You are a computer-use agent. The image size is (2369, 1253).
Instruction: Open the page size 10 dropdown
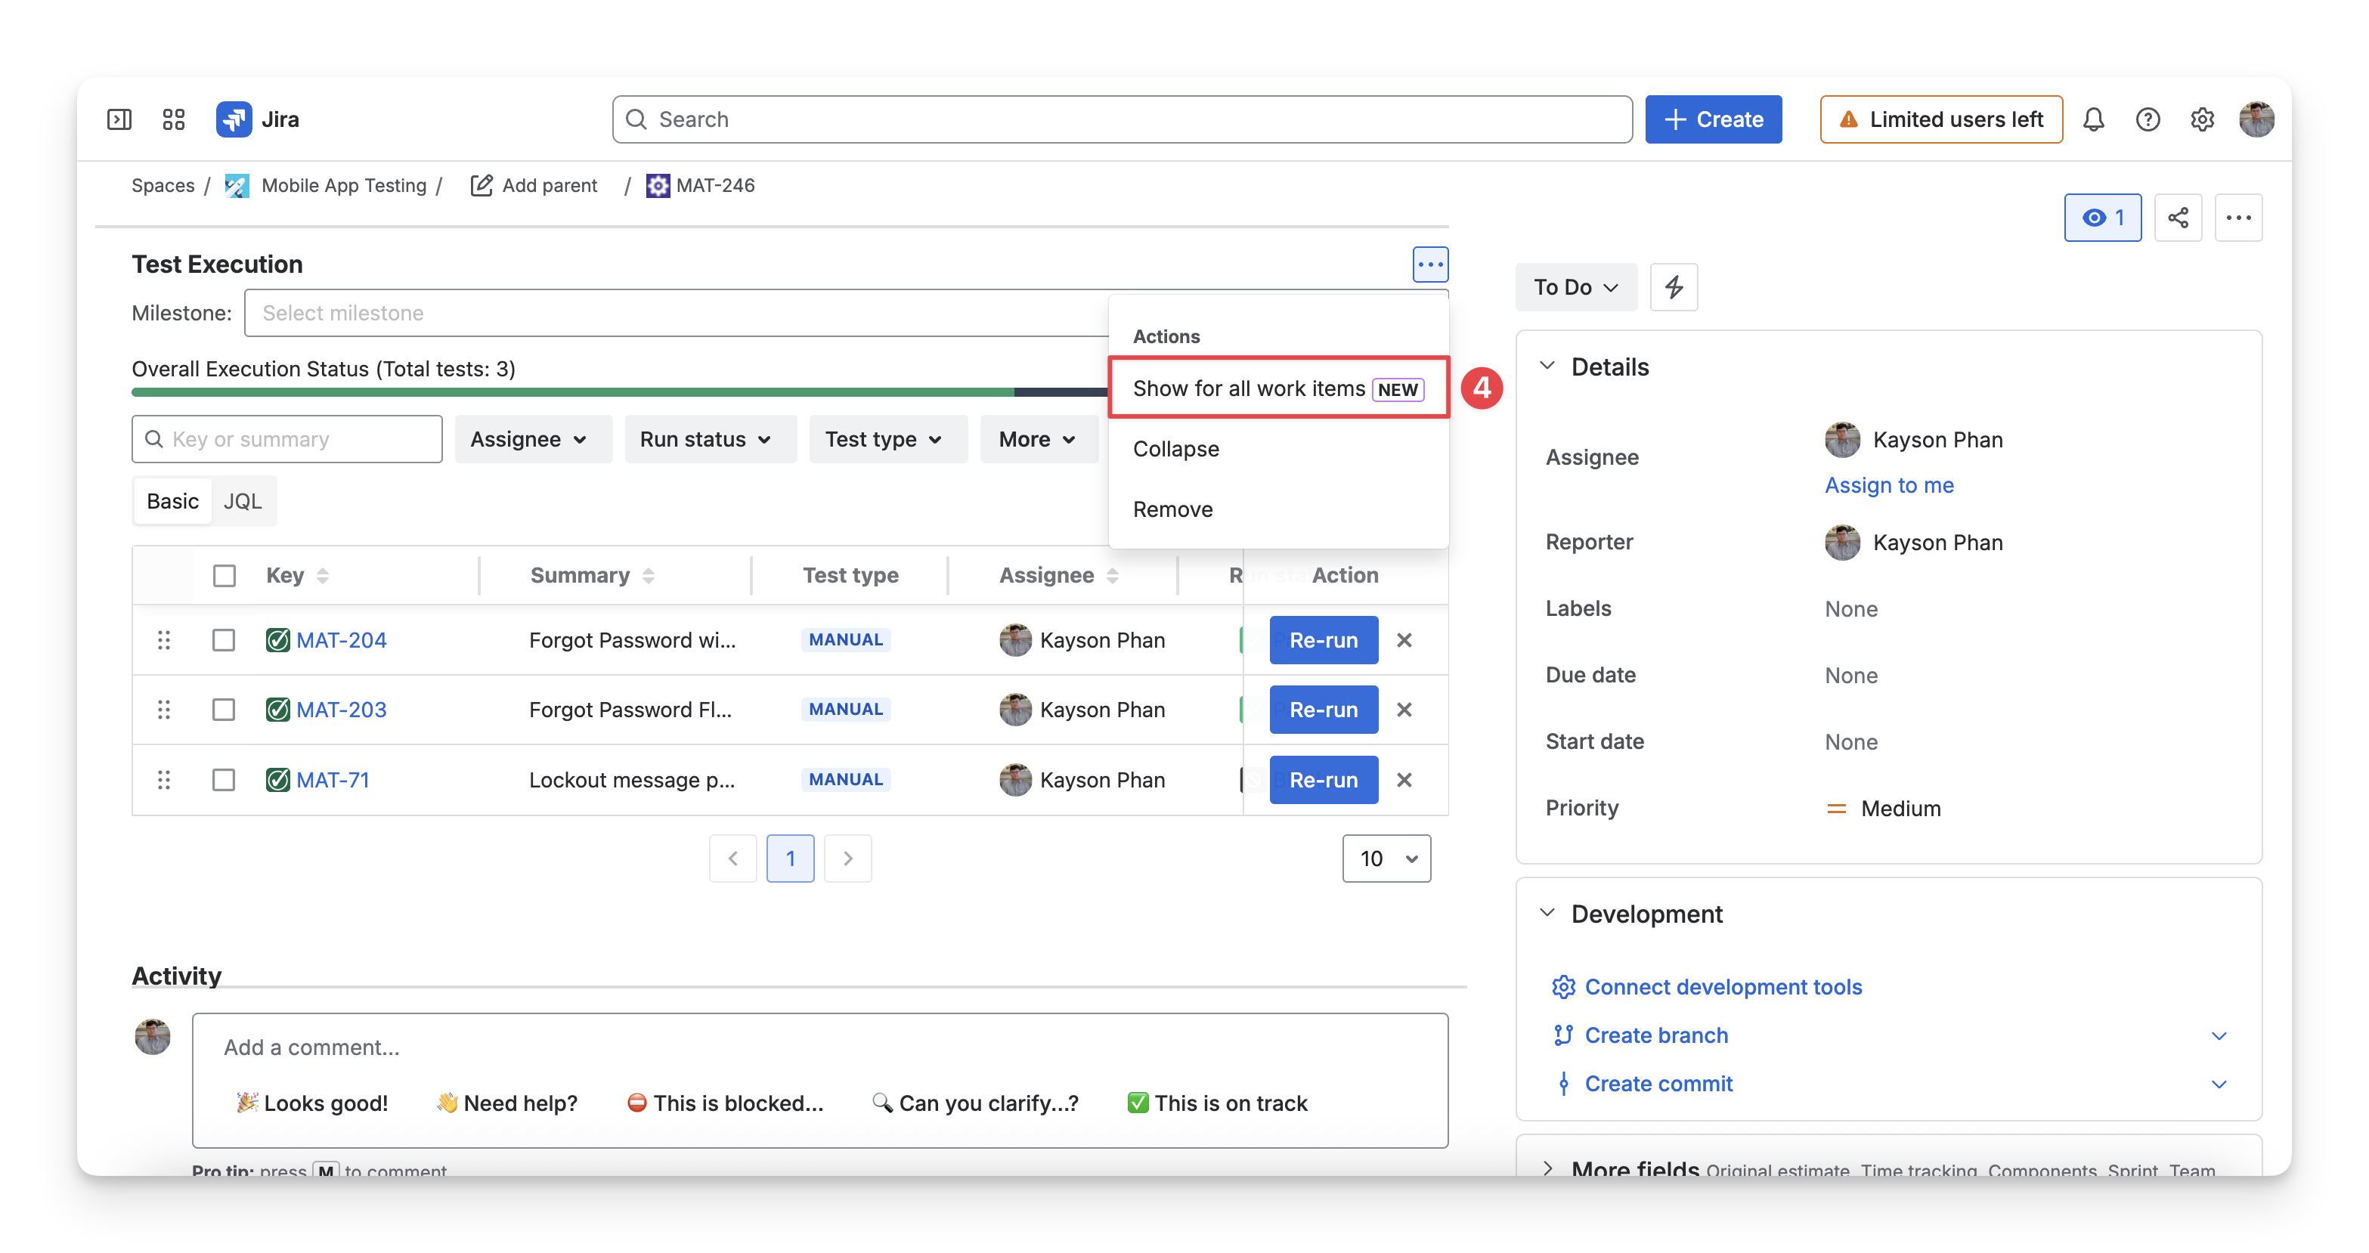tap(1387, 859)
